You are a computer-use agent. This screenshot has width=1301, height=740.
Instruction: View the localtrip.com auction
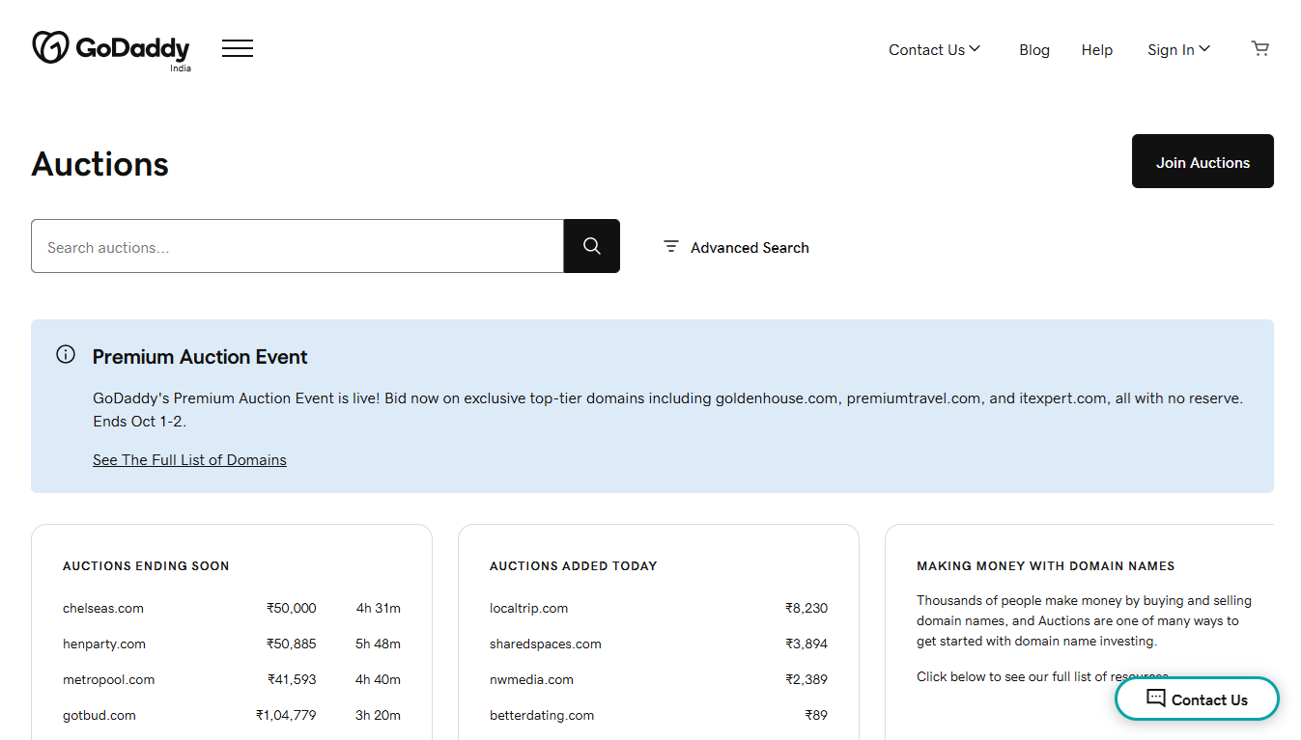528,609
